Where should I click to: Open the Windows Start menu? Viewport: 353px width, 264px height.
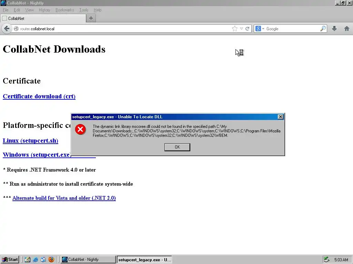(x=10, y=260)
